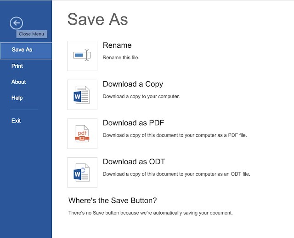Click the back arrow circle icon
Viewport: 294px width, 238px height.
click(17, 23)
